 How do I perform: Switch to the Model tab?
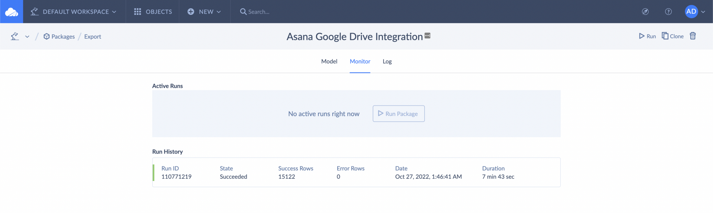[x=329, y=61]
